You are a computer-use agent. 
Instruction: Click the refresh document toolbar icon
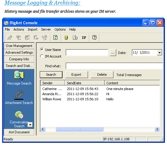55,37
